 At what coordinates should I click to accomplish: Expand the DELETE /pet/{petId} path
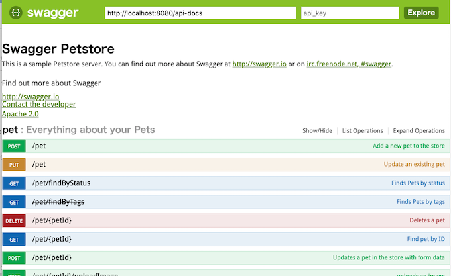click(x=52, y=220)
